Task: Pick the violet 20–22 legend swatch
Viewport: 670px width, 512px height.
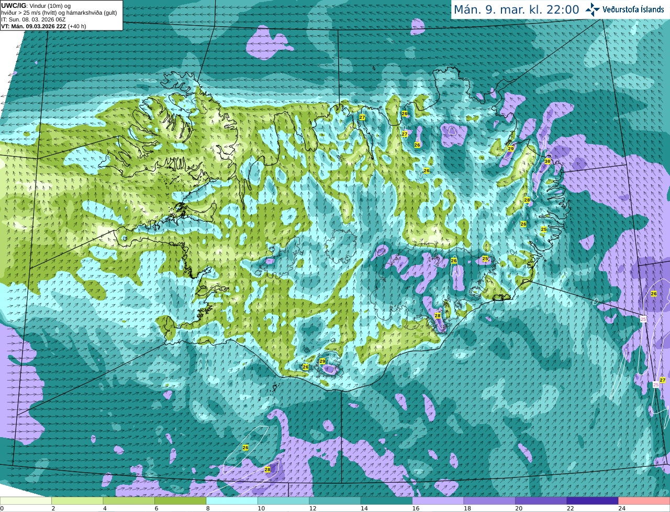Action: [x=541, y=500]
